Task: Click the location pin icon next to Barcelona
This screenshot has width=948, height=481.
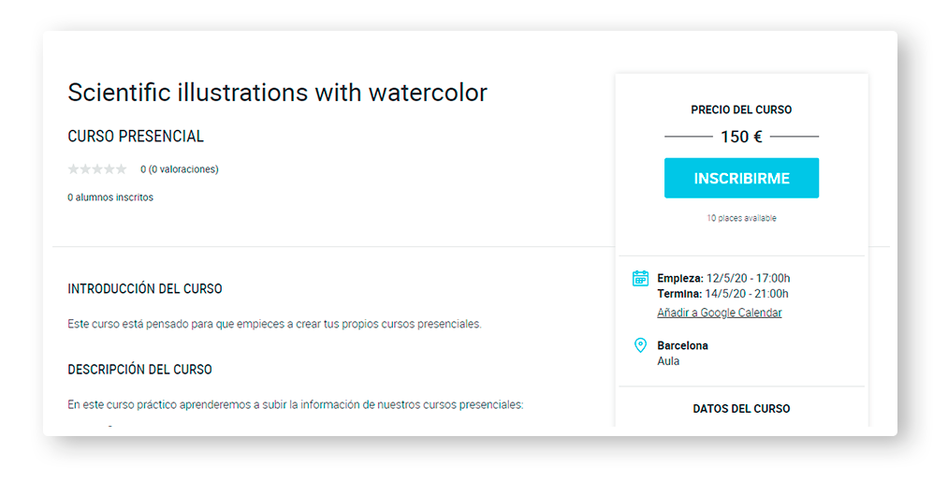Action: click(x=640, y=345)
